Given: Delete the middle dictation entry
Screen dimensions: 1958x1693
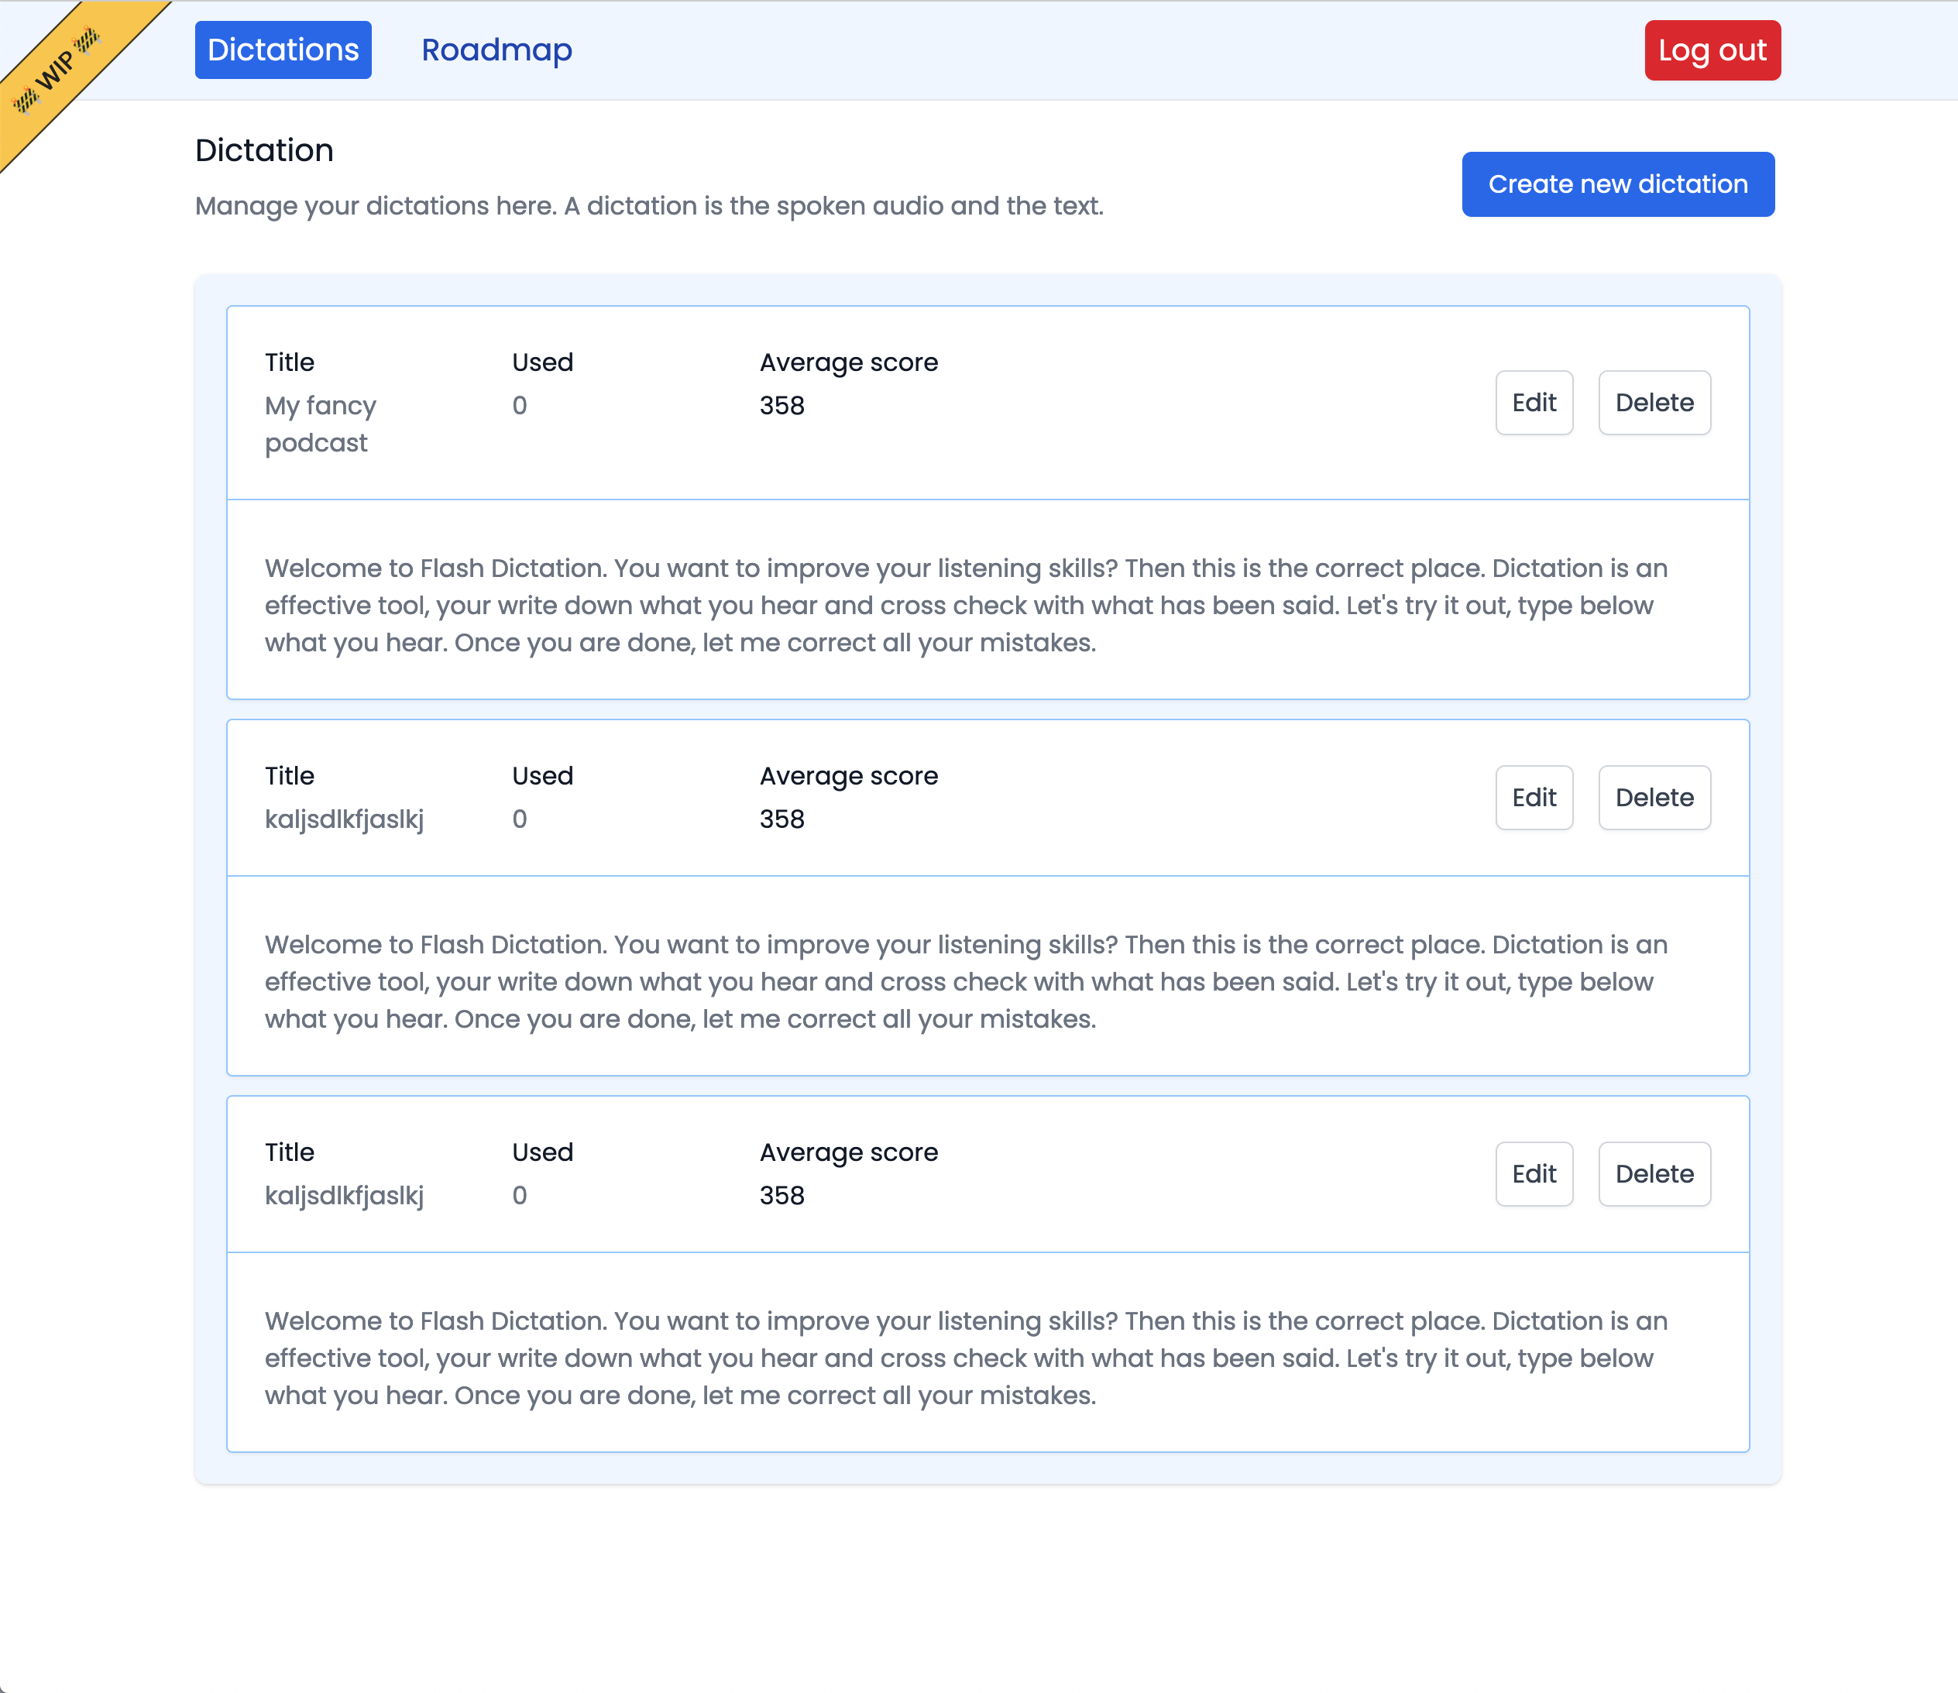Looking at the screenshot, I should point(1654,798).
